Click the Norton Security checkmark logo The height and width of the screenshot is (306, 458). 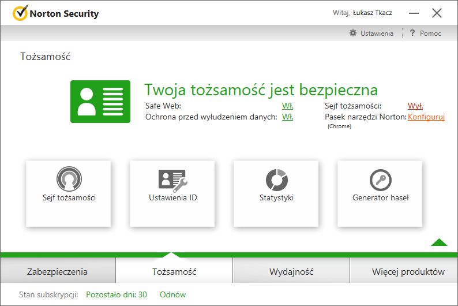20,13
